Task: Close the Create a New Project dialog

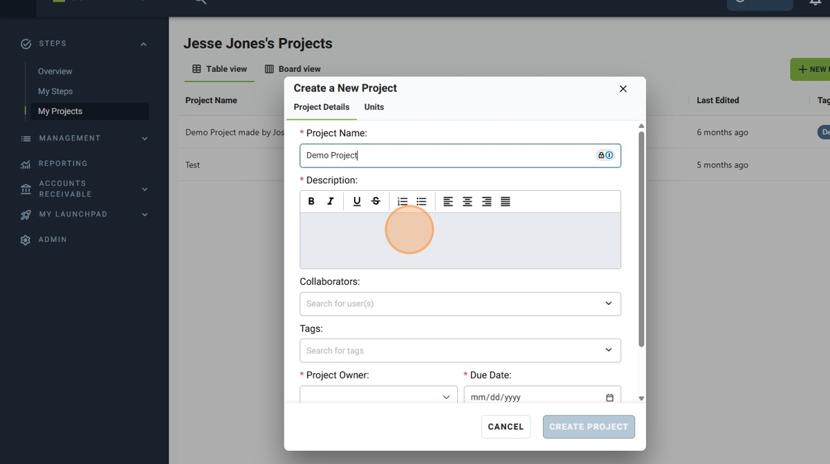Action: tap(623, 89)
